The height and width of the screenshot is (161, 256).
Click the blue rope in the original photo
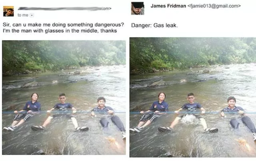pyautogui.click(x=64, y=112)
